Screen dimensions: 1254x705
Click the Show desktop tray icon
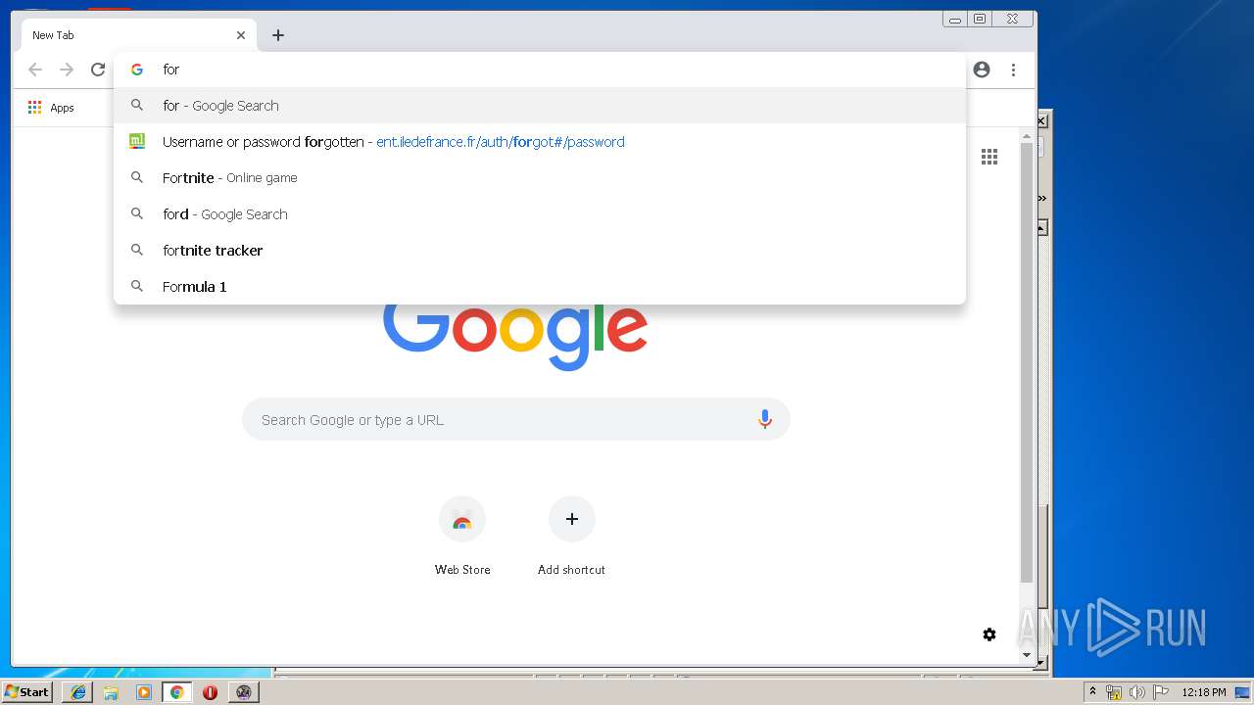[x=1243, y=692]
